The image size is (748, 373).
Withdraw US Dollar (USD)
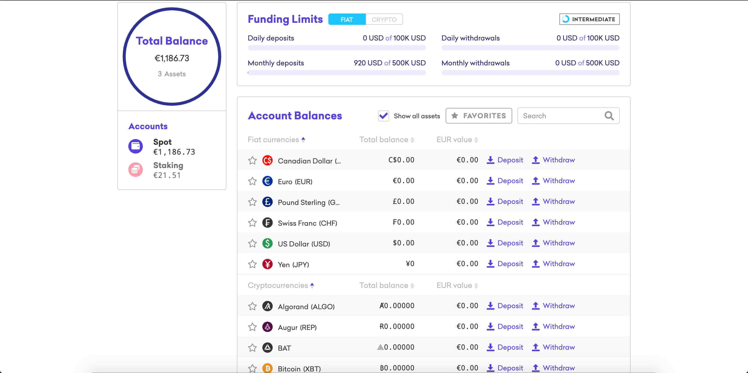point(553,243)
